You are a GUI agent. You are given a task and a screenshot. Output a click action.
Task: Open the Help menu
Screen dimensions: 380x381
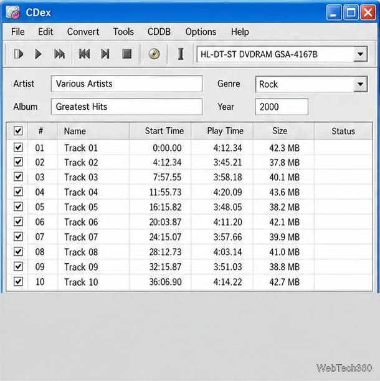click(x=240, y=32)
